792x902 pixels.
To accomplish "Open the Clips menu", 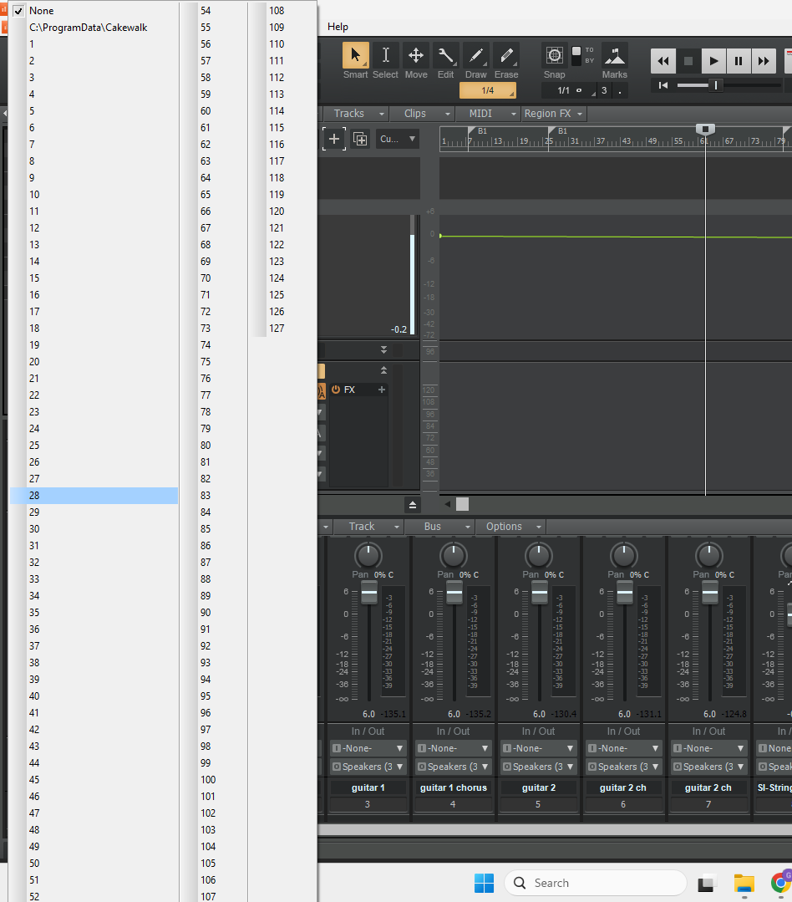I will [422, 114].
